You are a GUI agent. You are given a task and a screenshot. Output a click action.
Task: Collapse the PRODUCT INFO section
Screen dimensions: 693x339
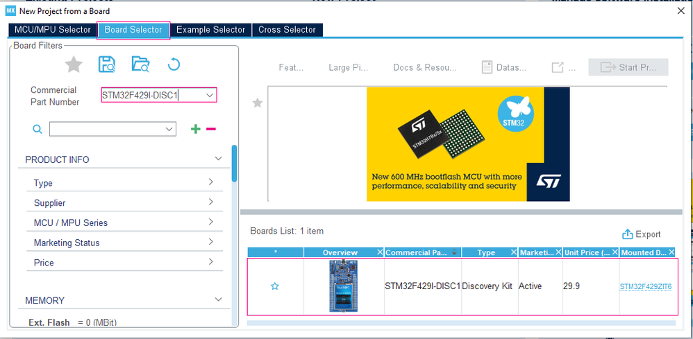click(218, 159)
